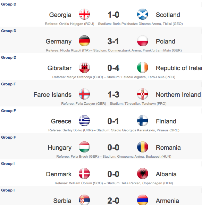The image size is (202, 205).
Task: Select the Germany flag icon
Action: [x=84, y=41]
